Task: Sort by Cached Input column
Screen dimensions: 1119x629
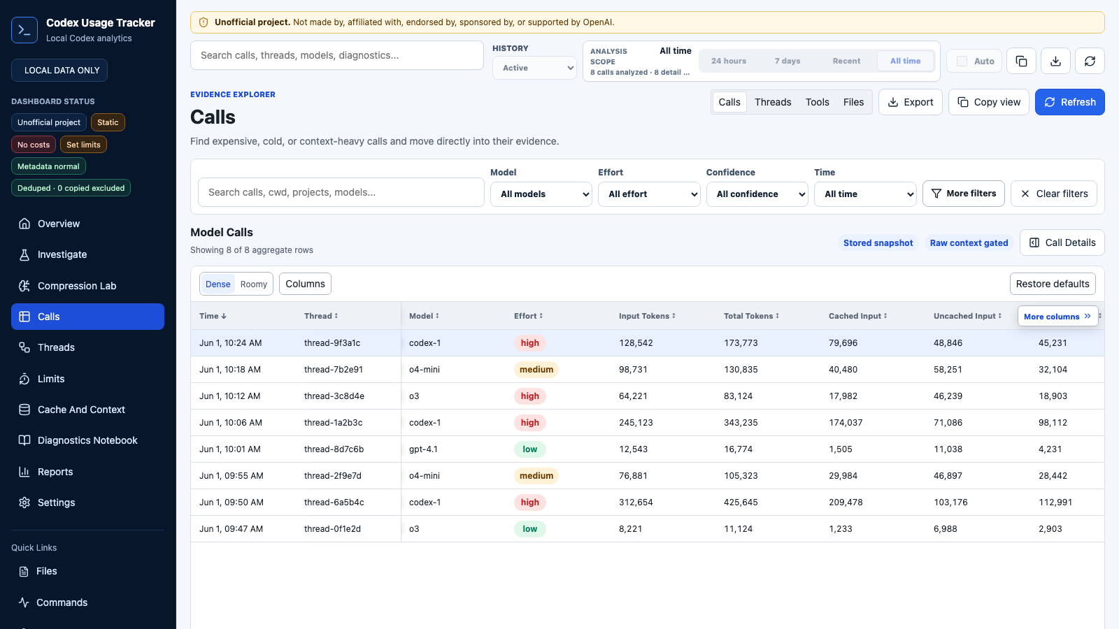Action: [857, 316]
